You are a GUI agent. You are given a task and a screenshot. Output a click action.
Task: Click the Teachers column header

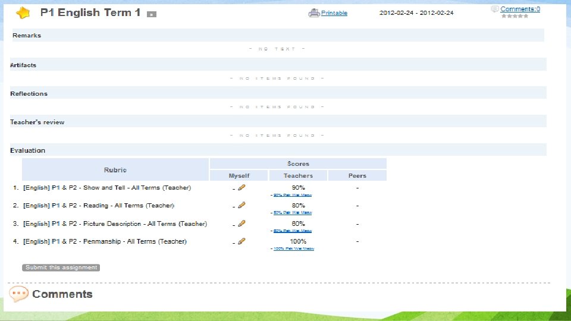click(298, 175)
